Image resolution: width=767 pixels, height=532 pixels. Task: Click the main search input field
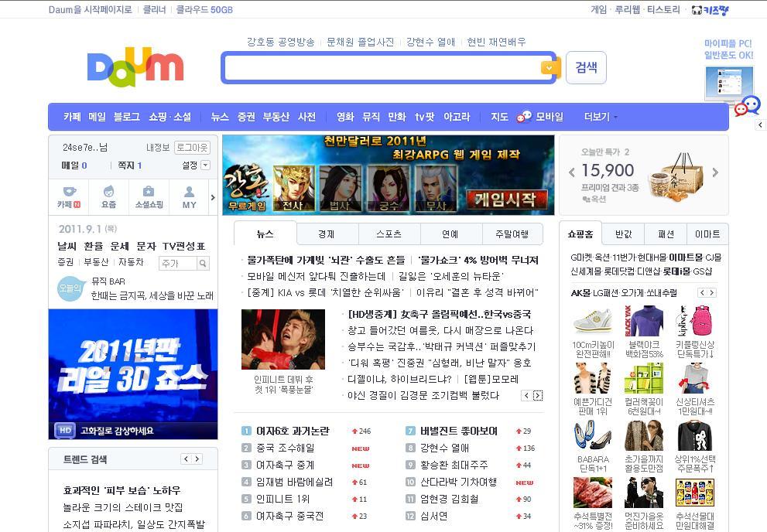tap(382, 68)
